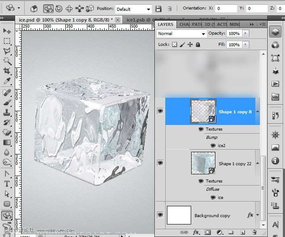Switch to the Channels tab
The image size is (285, 237).
(183, 24)
